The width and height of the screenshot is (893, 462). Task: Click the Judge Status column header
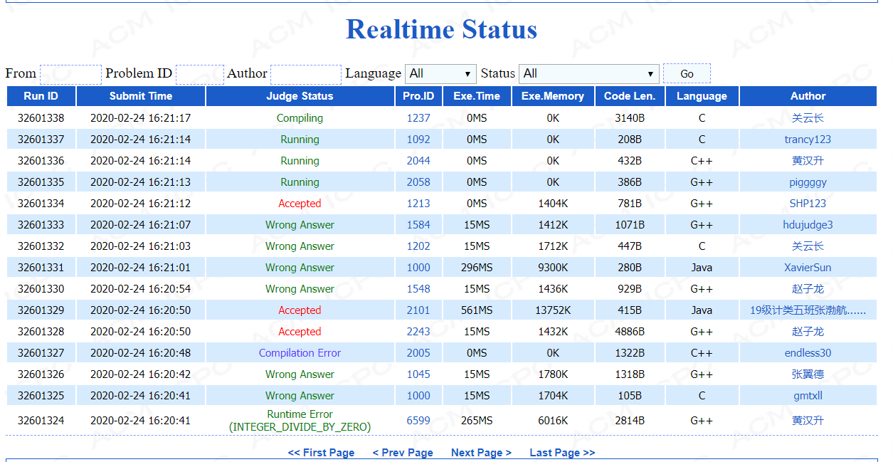(x=300, y=96)
